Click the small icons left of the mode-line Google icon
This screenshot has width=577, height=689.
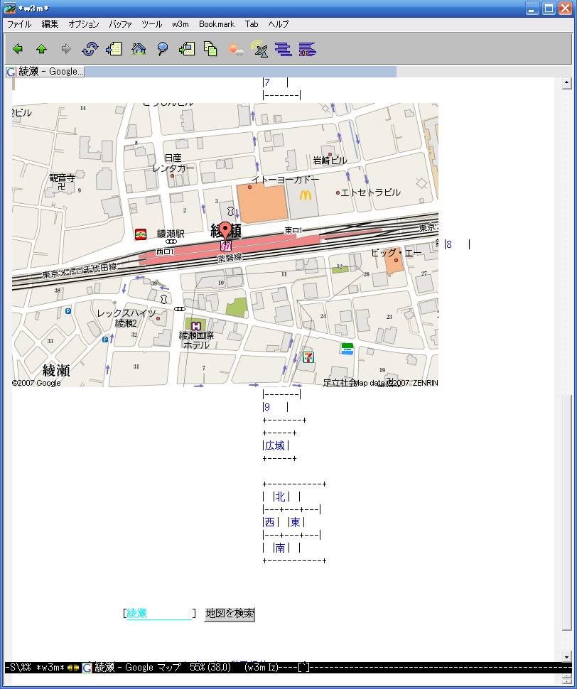pyautogui.click(x=73, y=668)
